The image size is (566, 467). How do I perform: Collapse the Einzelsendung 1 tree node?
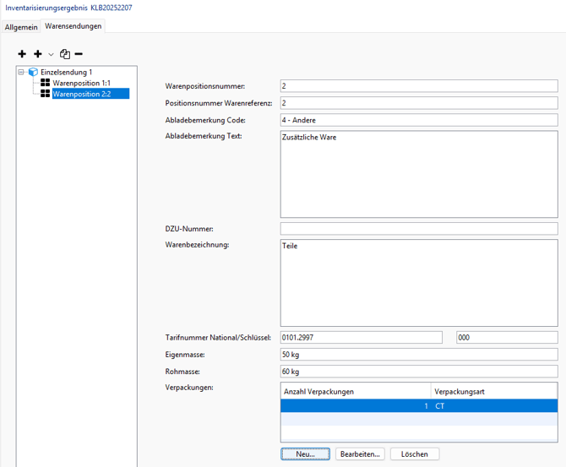pos(21,72)
